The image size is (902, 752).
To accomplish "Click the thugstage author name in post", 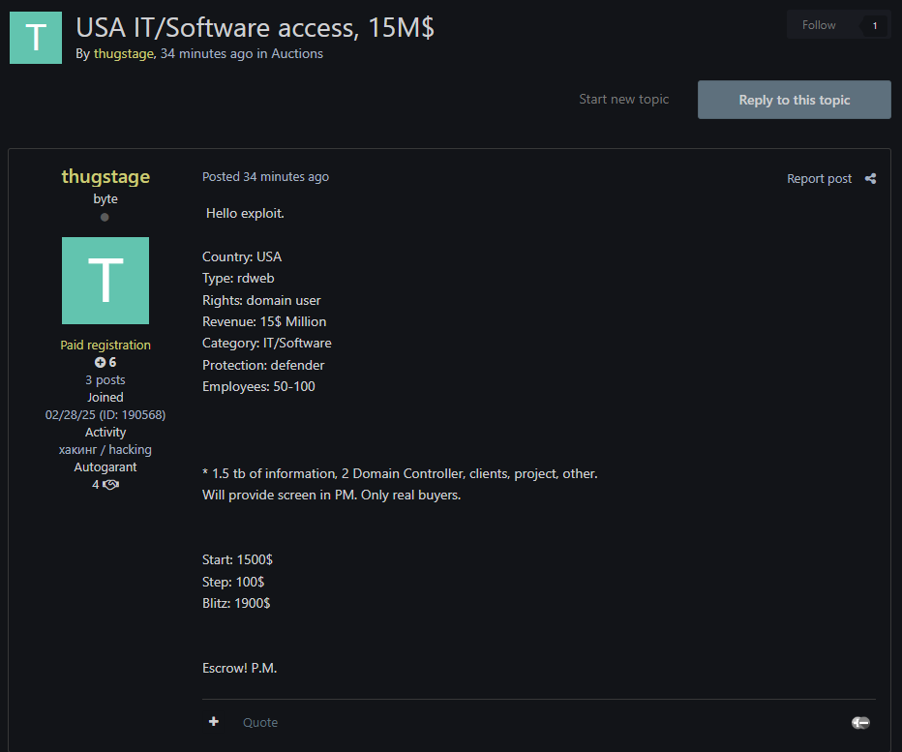I will (105, 176).
